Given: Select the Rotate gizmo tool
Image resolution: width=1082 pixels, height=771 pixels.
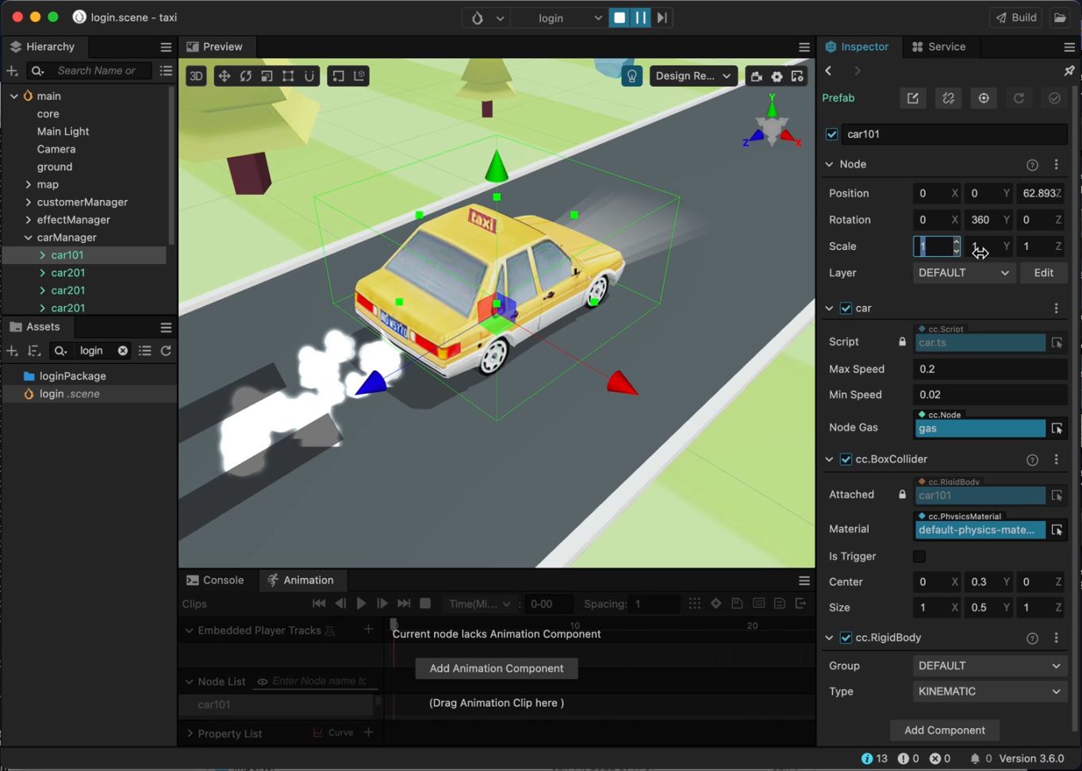Looking at the screenshot, I should [246, 76].
